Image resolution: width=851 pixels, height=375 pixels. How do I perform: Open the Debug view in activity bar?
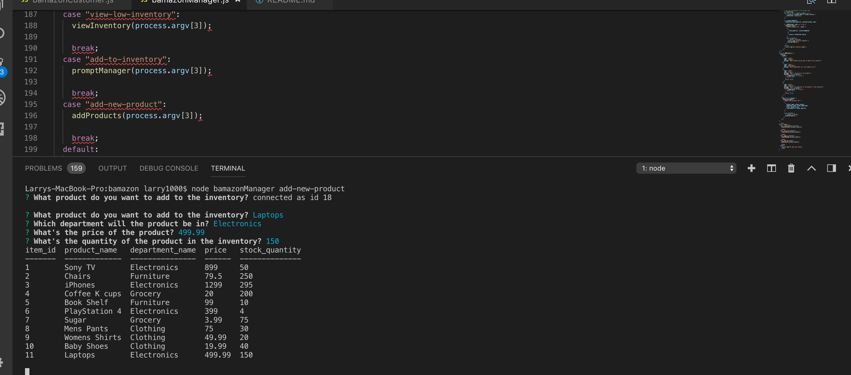click(2, 98)
